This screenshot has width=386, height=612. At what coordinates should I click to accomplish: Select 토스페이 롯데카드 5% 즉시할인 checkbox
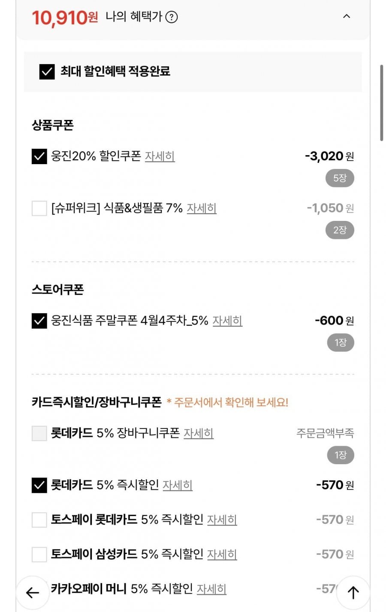tap(39, 520)
